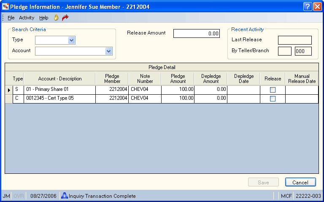Image resolution: width=324 pixels, height=202 pixels.
Task: Check Release box for Primary Share 01
Action: click(273, 90)
